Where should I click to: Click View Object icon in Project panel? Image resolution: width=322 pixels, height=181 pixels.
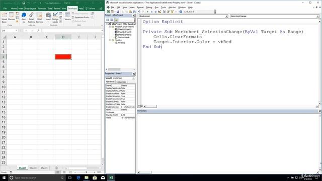click(111, 20)
